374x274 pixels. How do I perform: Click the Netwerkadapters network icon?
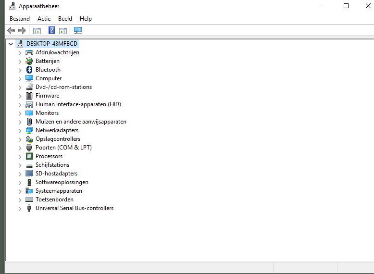click(29, 130)
